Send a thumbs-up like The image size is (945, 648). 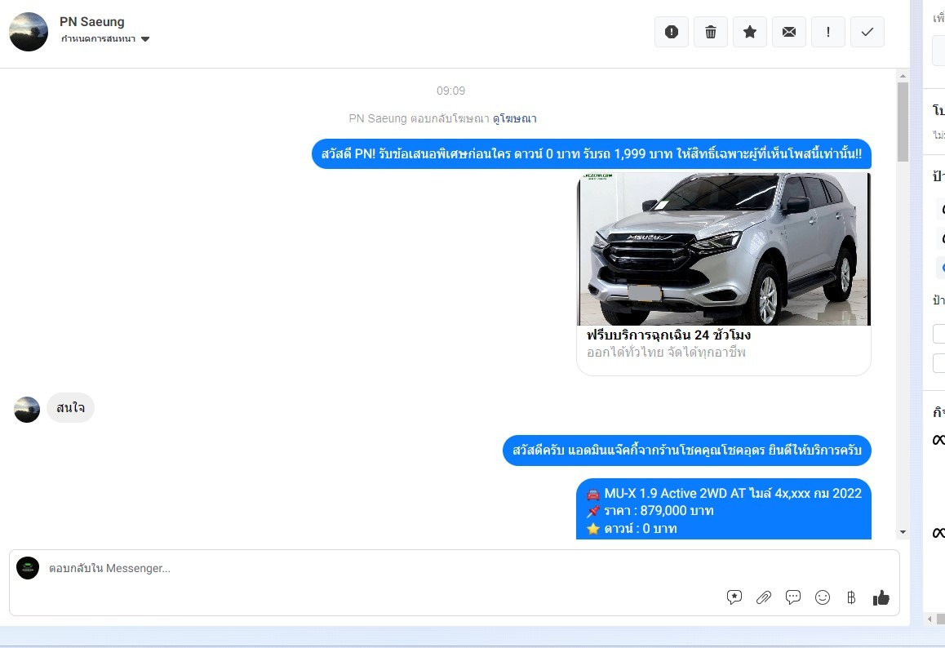pyautogui.click(x=881, y=597)
